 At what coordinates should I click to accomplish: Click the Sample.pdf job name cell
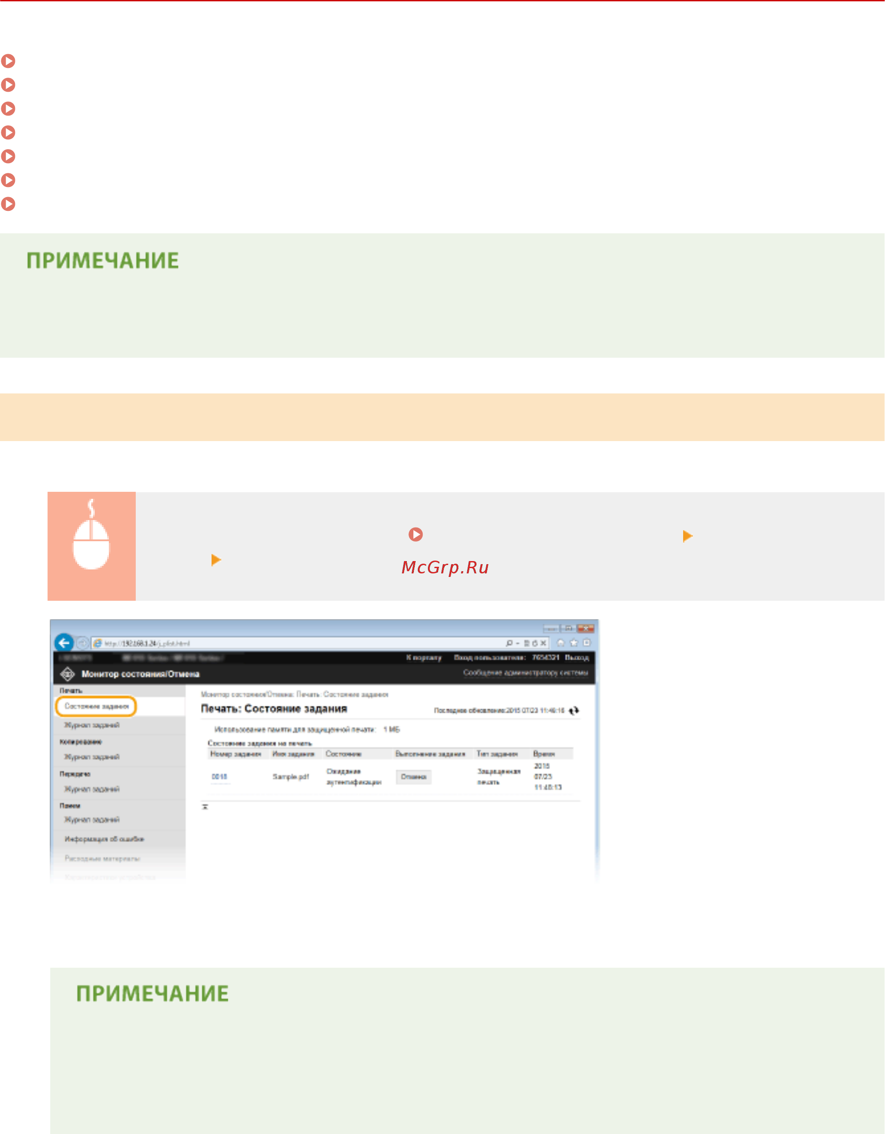pyautogui.click(x=291, y=777)
